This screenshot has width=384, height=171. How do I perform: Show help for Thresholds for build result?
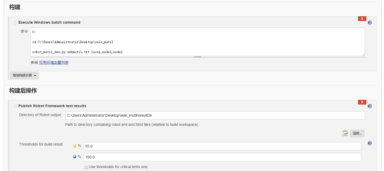(370, 143)
